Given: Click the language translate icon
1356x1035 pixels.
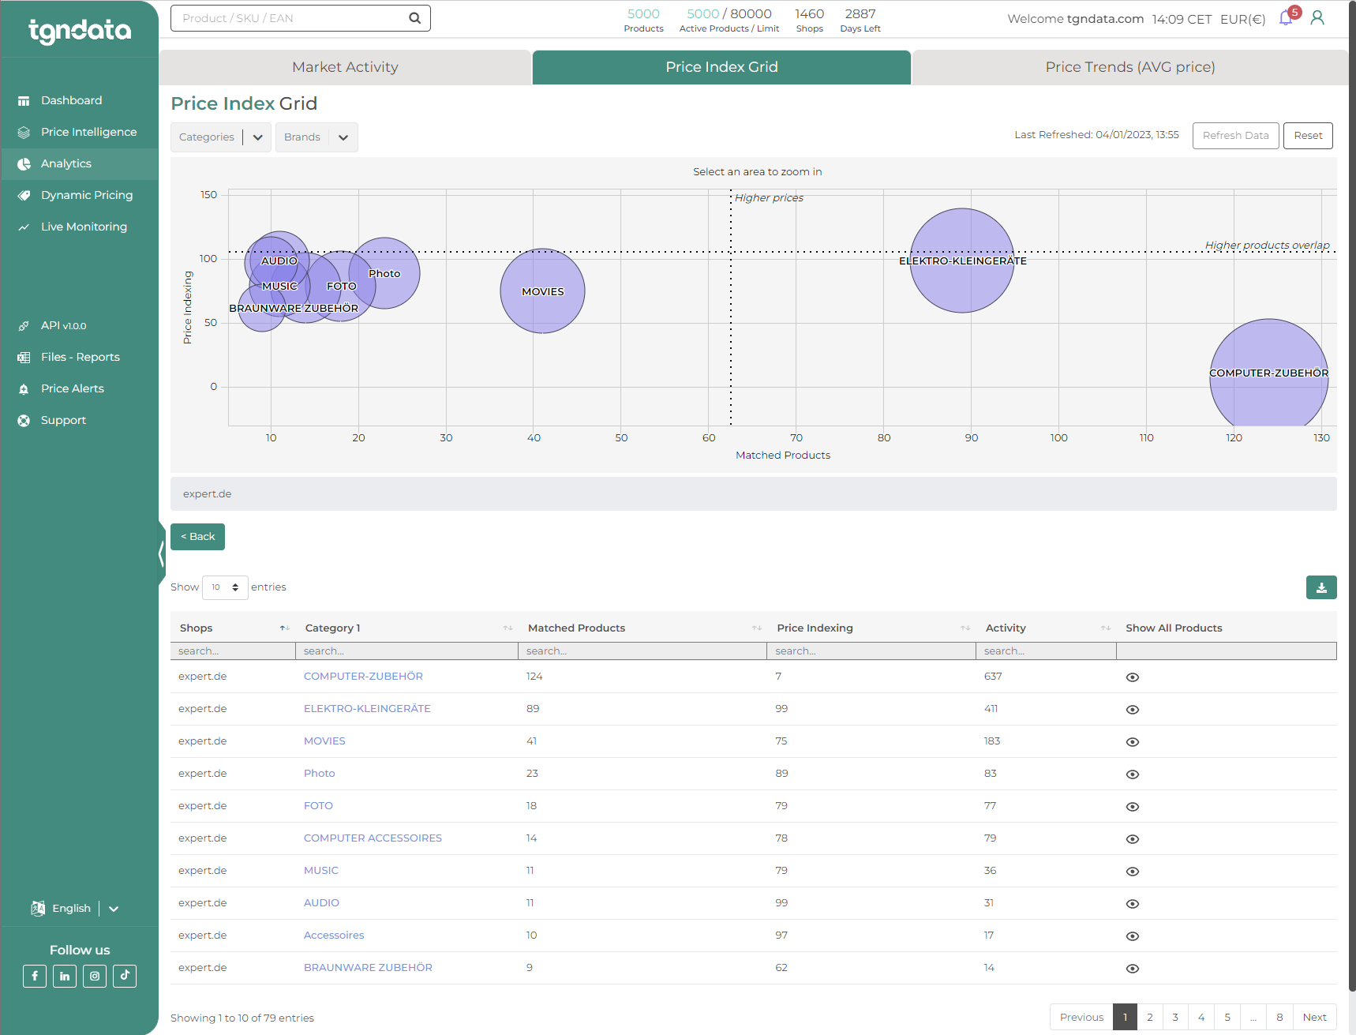Looking at the screenshot, I should click(x=38, y=908).
